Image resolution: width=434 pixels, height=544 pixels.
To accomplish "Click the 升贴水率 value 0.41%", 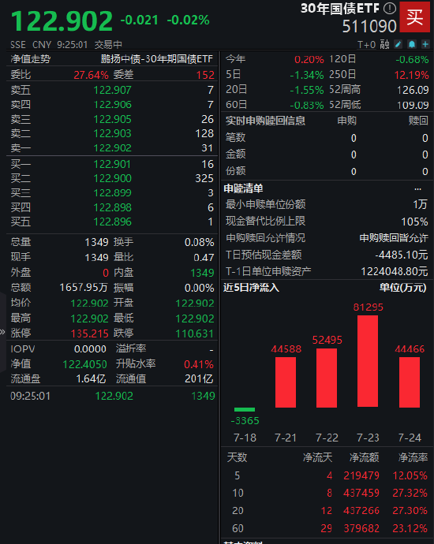I will [x=199, y=364].
